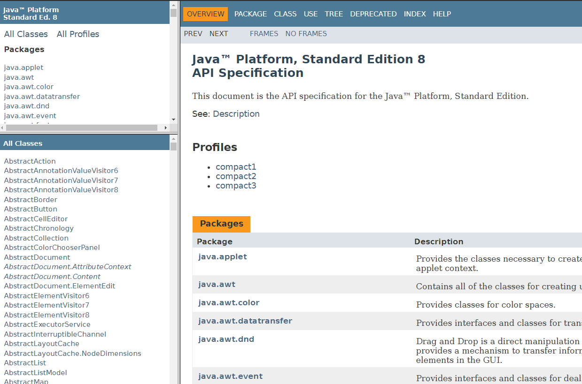The image size is (582, 384).
Task: Open the AbstractAction class
Action: click(x=30, y=161)
